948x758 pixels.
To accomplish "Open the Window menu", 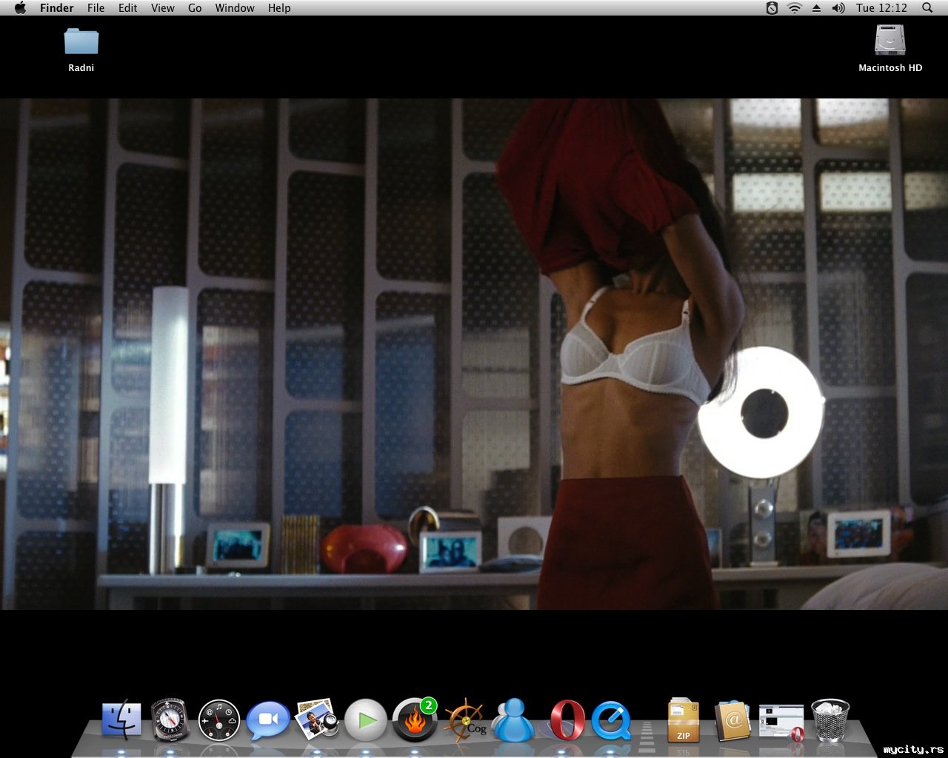I will coord(235,8).
